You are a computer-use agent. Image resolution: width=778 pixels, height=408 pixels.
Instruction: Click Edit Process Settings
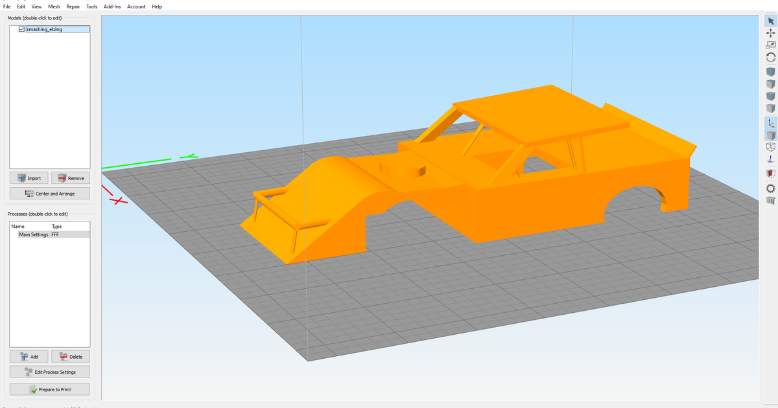pyautogui.click(x=50, y=372)
